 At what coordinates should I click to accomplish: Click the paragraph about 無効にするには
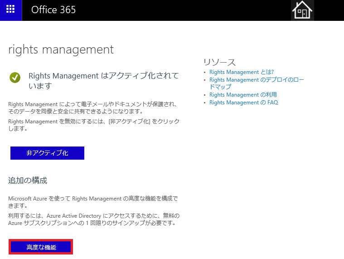click(x=94, y=125)
